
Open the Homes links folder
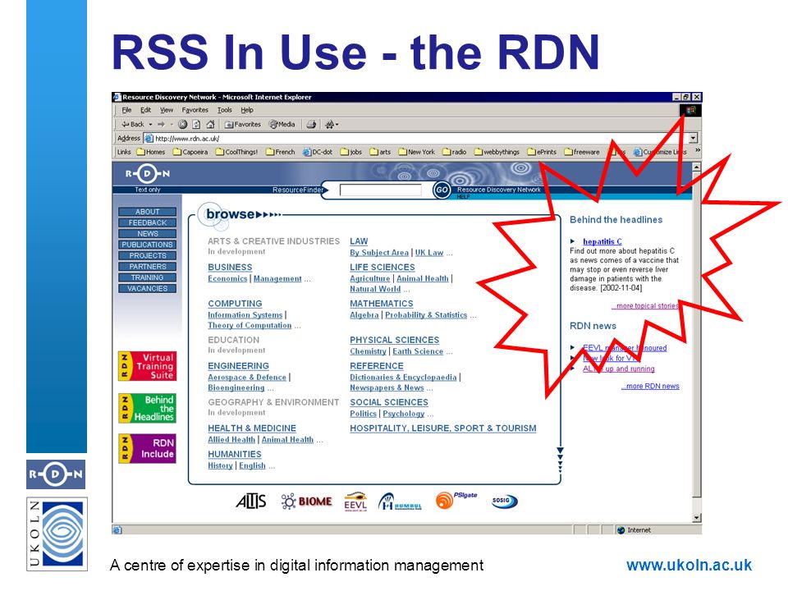coord(151,152)
